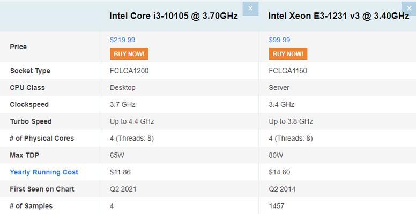Select the Intel Xeon E3-1231 v3 heading
The height and width of the screenshot is (214, 416).
[x=338, y=16]
